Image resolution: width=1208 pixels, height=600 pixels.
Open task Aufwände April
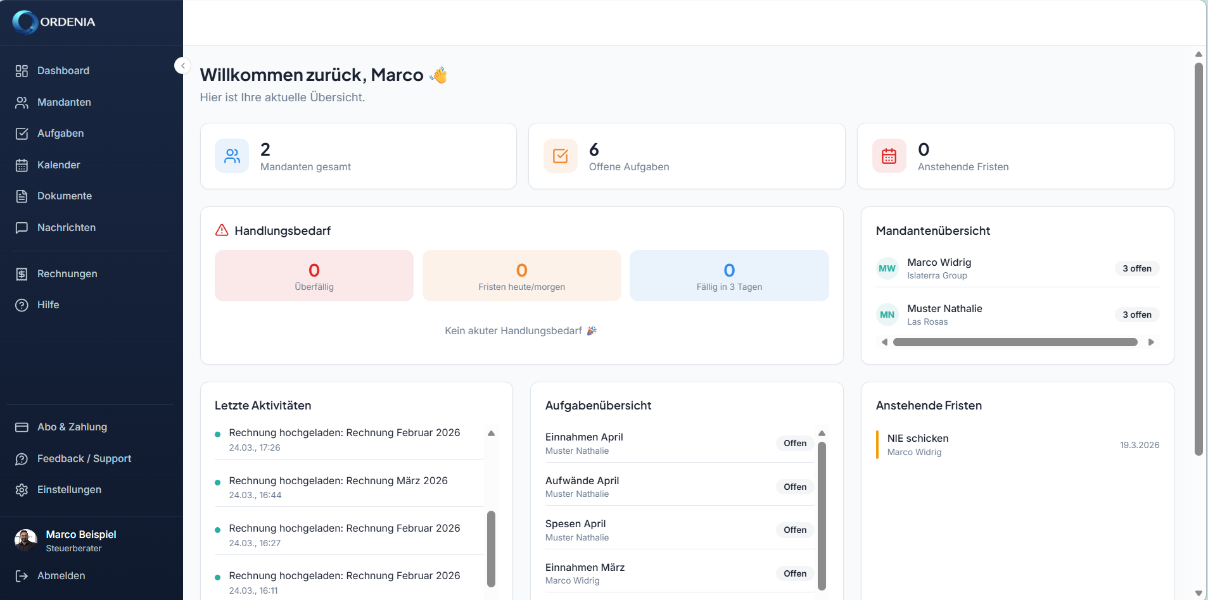[680, 487]
